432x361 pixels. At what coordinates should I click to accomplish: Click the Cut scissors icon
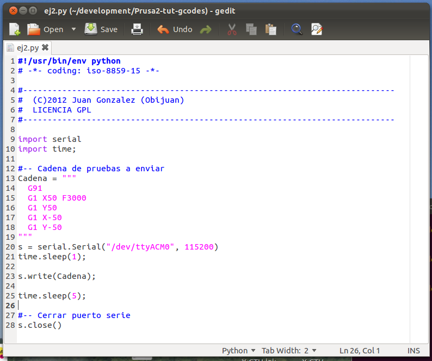point(232,29)
